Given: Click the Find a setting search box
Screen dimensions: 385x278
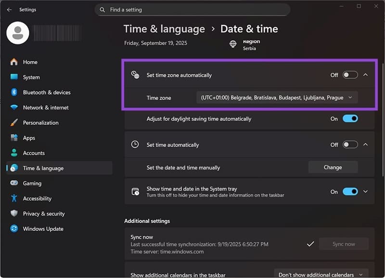Looking at the screenshot, I should [192, 10].
